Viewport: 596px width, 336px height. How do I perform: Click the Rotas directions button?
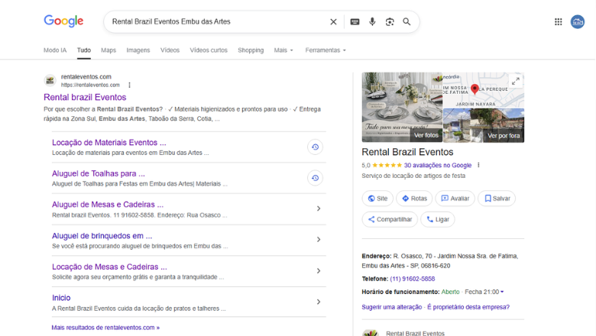pos(414,199)
